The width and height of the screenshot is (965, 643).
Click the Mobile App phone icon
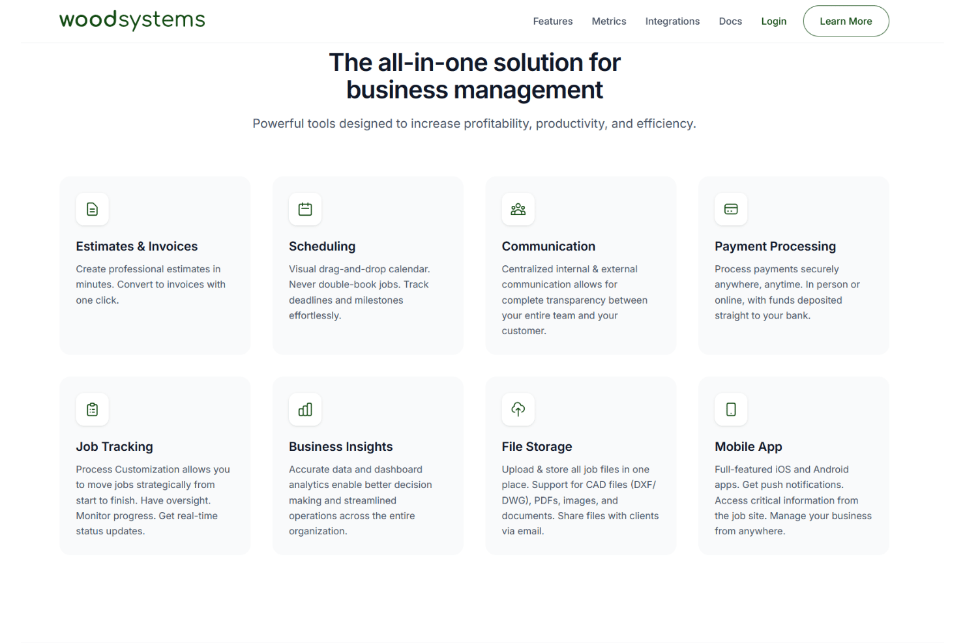(731, 409)
